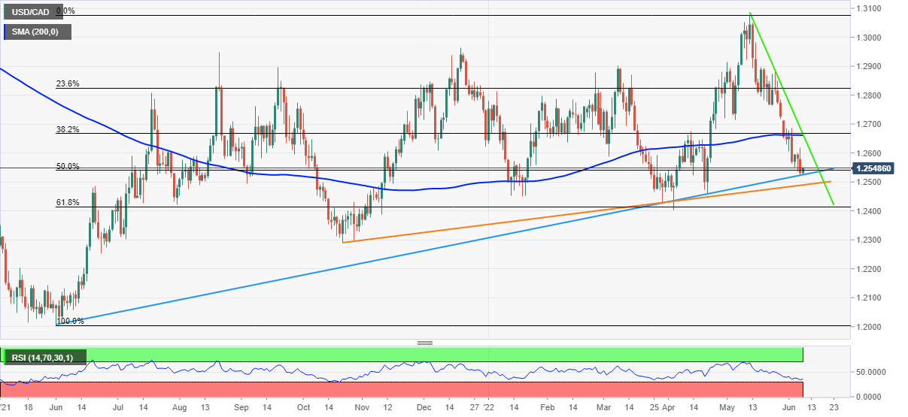Click the Nov date axis label
Image resolution: width=908 pixels, height=417 pixels.
coord(360,407)
